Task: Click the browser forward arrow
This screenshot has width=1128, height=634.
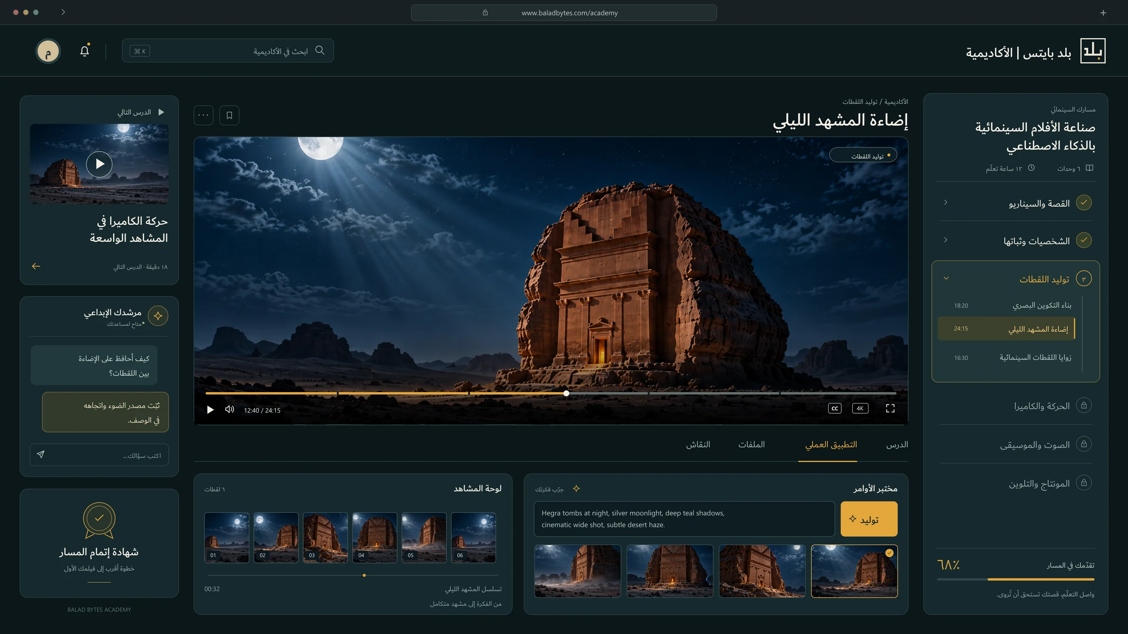Action: pyautogui.click(x=63, y=12)
